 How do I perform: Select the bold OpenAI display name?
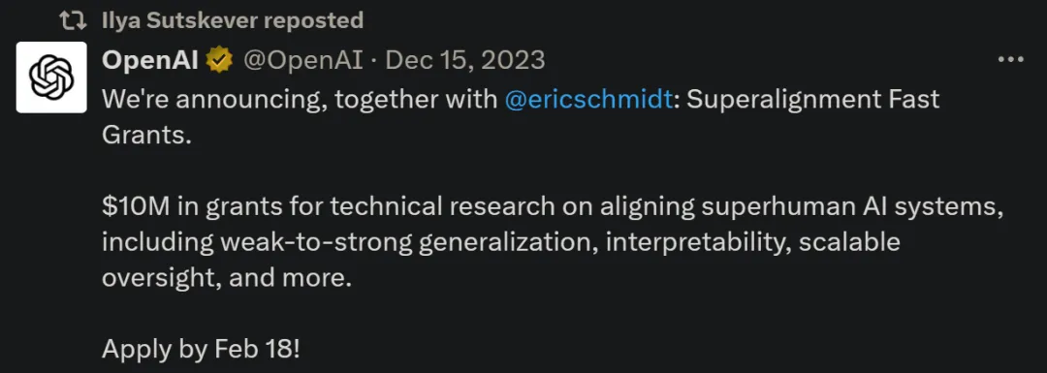(150, 61)
